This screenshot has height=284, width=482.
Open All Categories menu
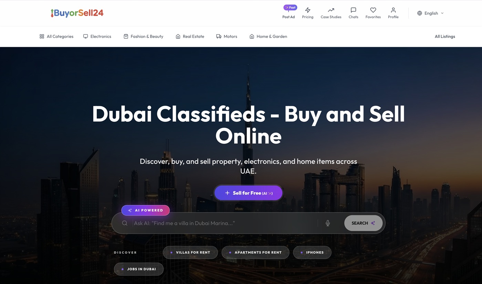56,36
